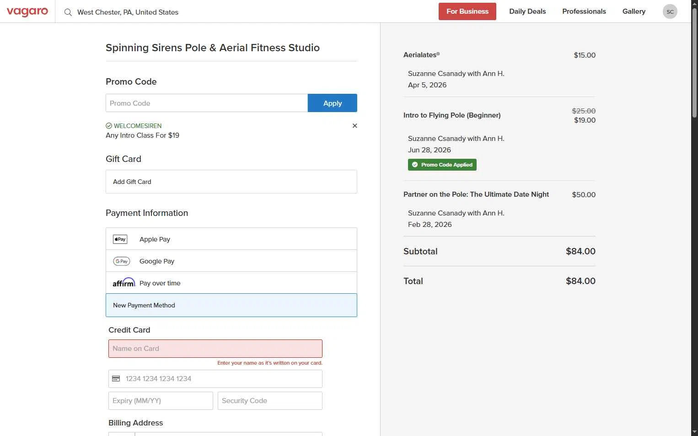Image resolution: width=698 pixels, height=436 pixels.
Task: Click the Vagaro logo
Action: (27, 11)
